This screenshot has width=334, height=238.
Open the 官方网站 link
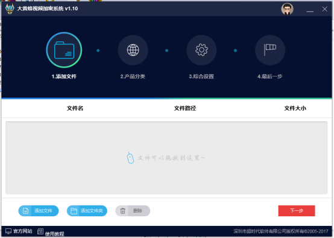pos(22,231)
